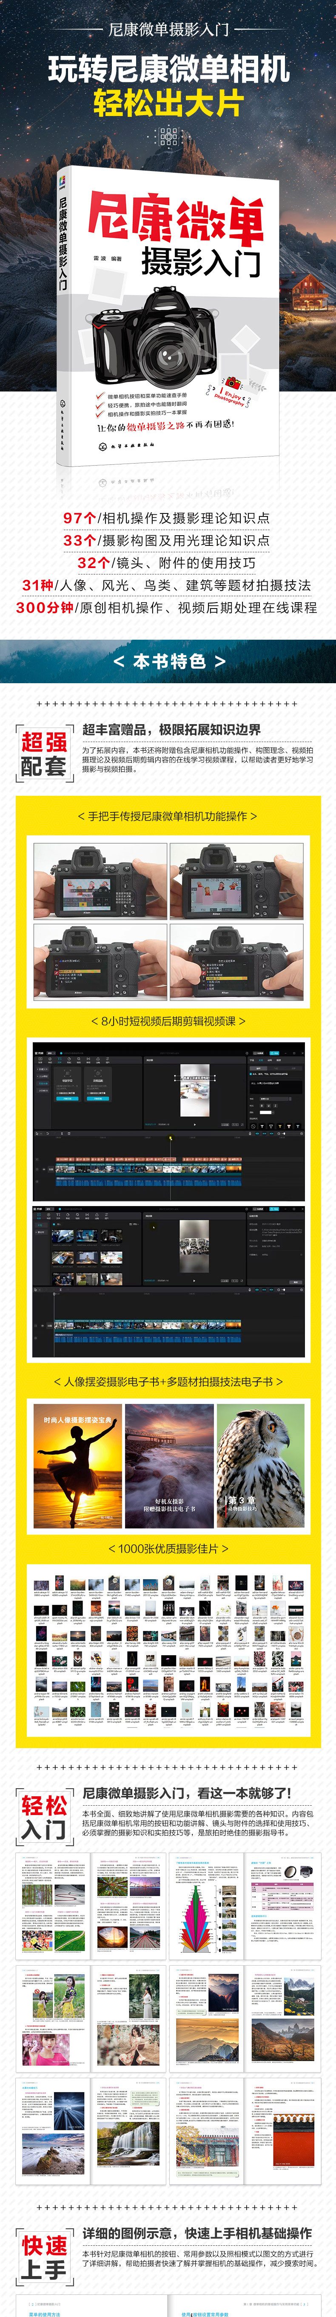Click the '快速上手' bracketed badge

[44, 2258]
